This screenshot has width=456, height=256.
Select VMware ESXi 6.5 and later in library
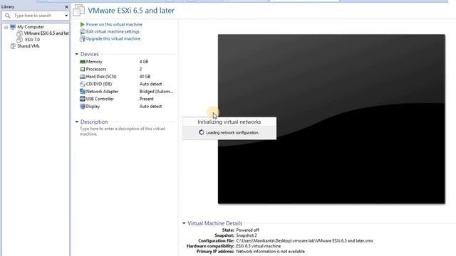(46, 33)
